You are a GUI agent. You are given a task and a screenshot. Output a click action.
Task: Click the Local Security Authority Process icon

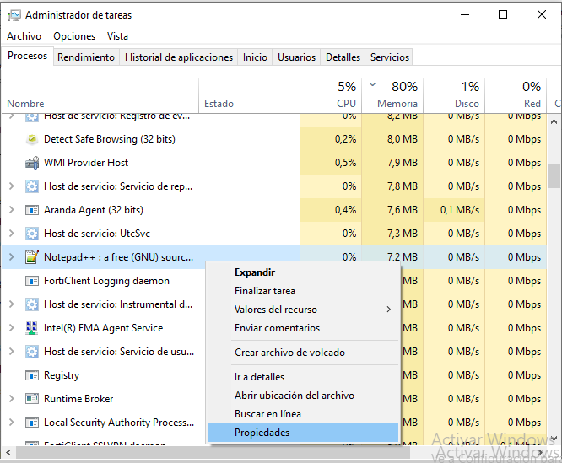[32, 423]
